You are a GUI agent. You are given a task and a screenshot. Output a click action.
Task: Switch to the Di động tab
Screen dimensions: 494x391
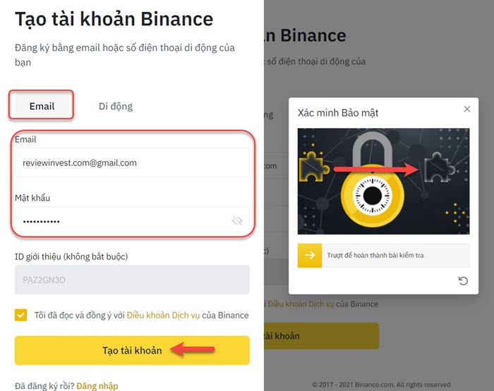(116, 106)
